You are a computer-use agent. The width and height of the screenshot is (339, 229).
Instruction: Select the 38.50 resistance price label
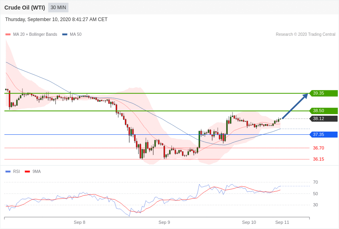[323, 111]
